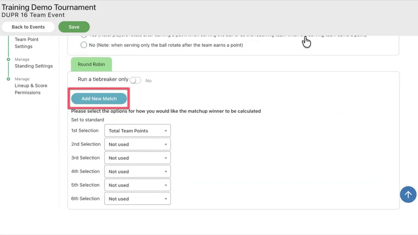The width and height of the screenshot is (418, 235).
Task: Expand the 5th Selection dropdown
Action: click(137, 185)
